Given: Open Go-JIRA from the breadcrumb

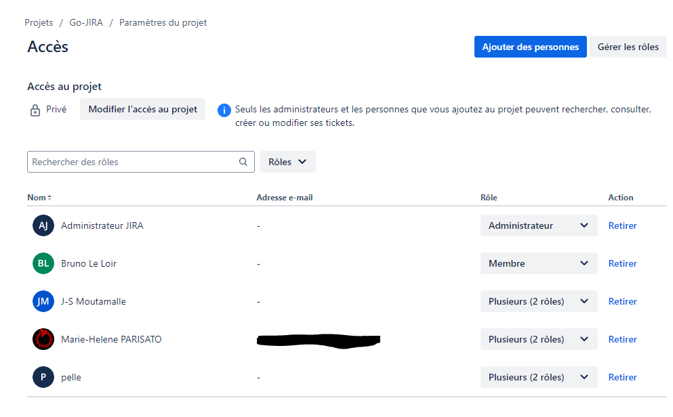Looking at the screenshot, I should click(x=85, y=22).
